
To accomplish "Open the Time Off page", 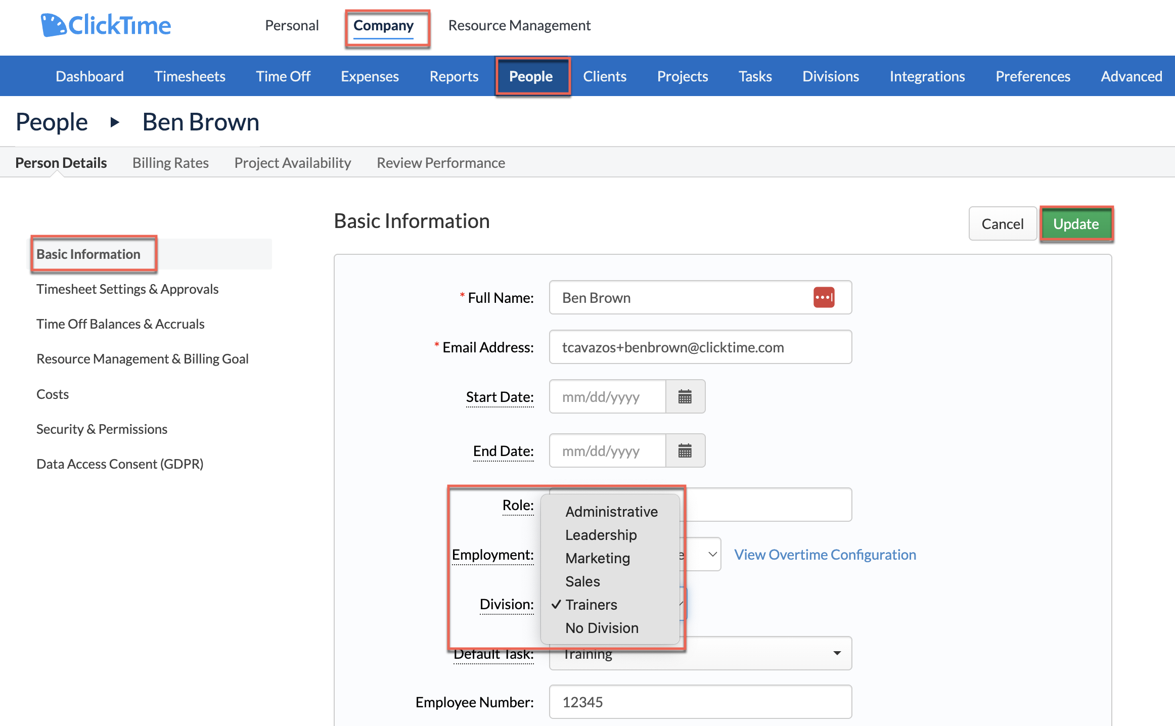I will coord(283,76).
